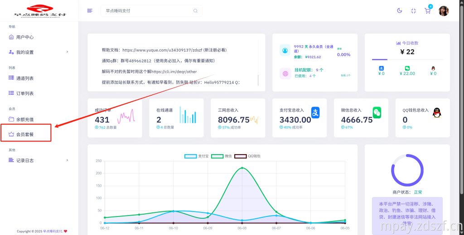464x235 pixels.
Task: Open the shopping cart icon
Action: (x=427, y=11)
